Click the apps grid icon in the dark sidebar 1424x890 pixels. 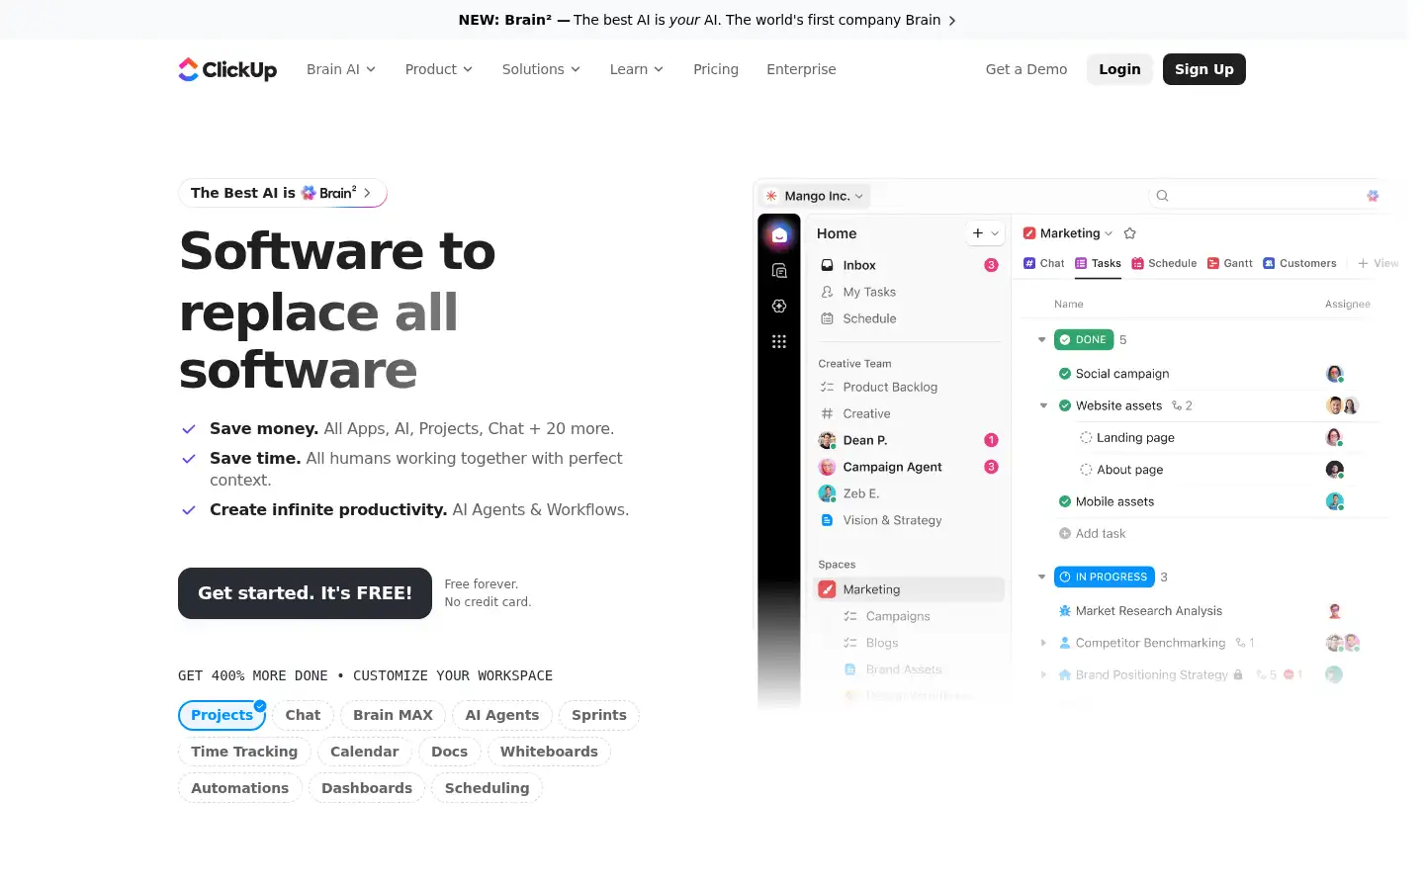coord(779,341)
